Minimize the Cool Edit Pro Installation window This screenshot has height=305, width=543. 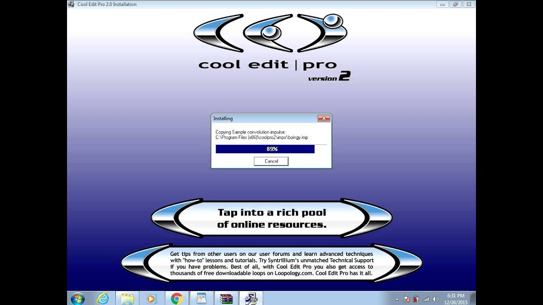442,4
